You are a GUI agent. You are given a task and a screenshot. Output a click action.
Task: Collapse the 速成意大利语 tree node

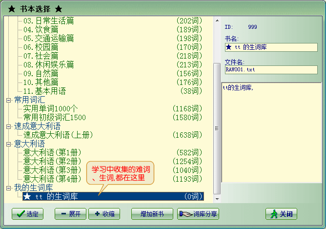(8, 126)
